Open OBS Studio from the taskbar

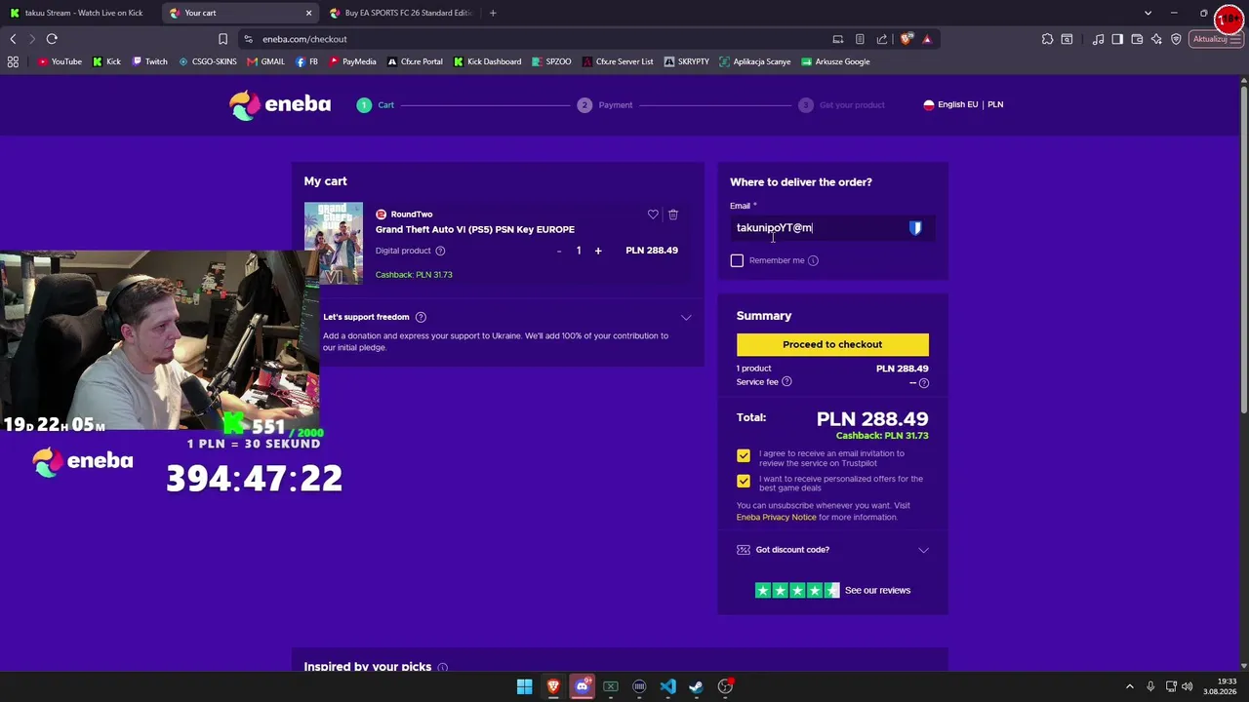tap(725, 686)
